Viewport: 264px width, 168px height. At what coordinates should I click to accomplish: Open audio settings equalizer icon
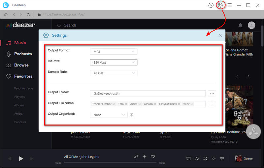pyautogui.click(x=222, y=158)
